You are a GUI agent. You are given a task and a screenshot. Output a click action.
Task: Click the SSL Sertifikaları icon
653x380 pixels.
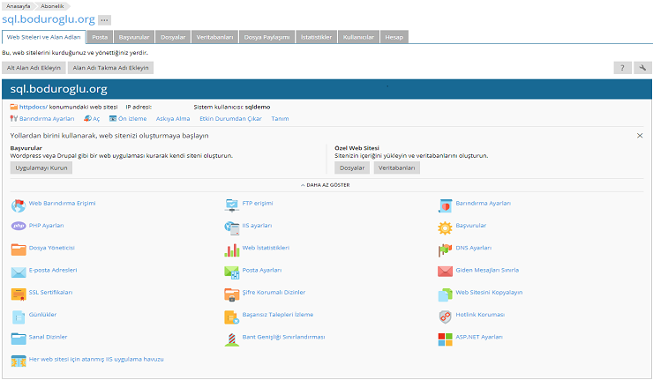click(19, 294)
